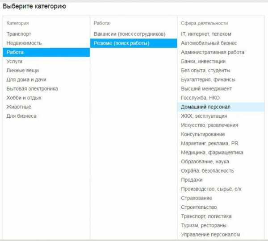Click Резюме (поиск работы) option

click(x=134, y=43)
